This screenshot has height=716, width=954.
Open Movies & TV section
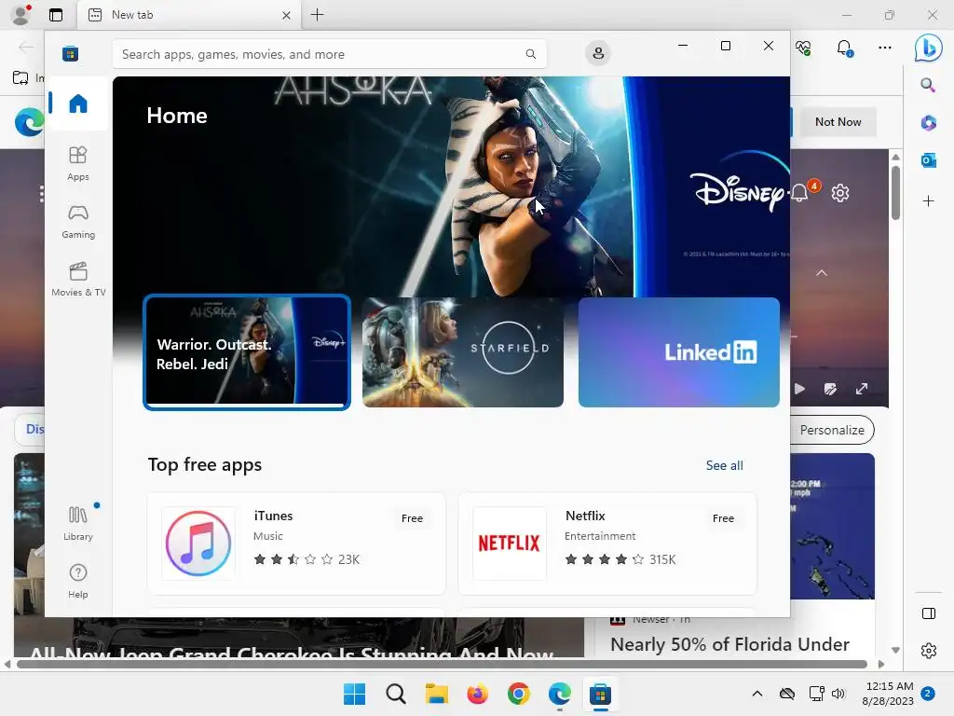[x=78, y=280]
